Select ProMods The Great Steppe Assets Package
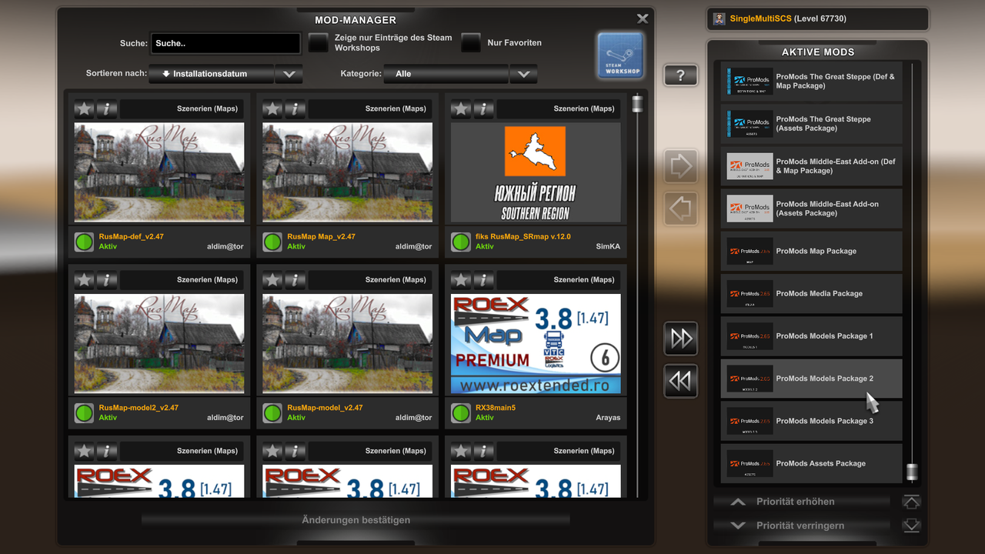Viewport: 985px width, 554px height. point(811,123)
